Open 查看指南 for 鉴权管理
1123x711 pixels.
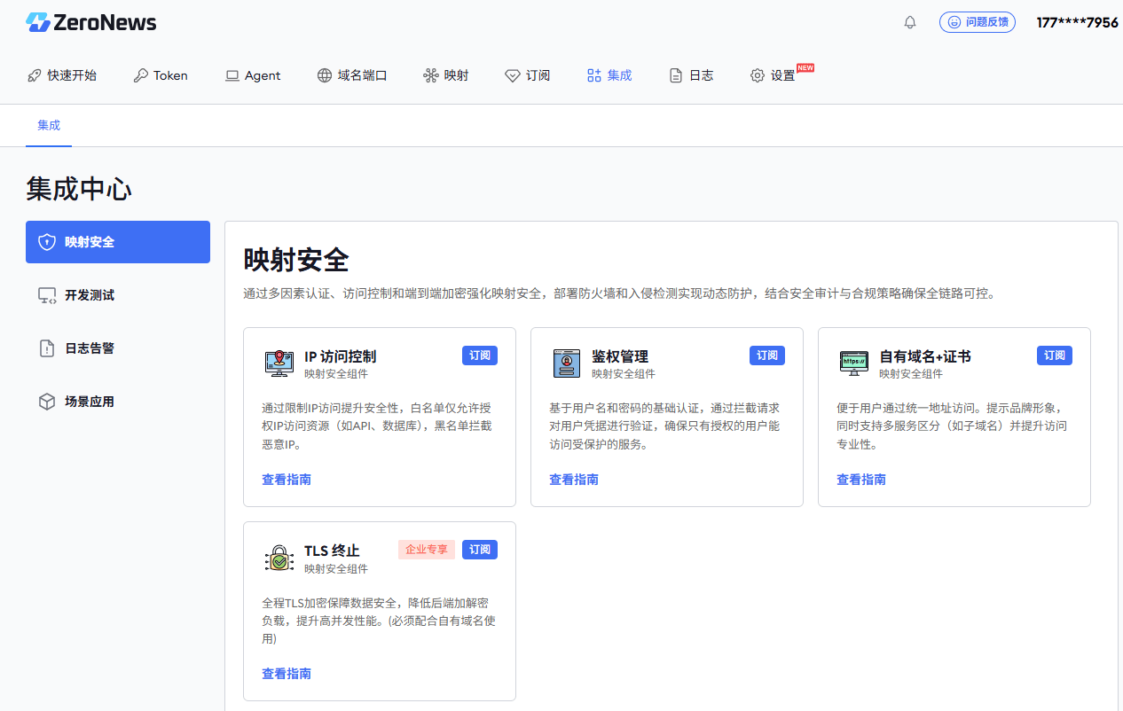pyautogui.click(x=574, y=480)
